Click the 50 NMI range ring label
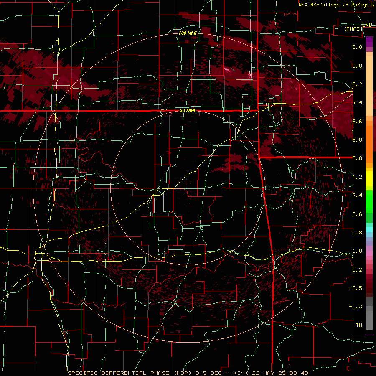This screenshot has width=376, height=376. [x=188, y=111]
